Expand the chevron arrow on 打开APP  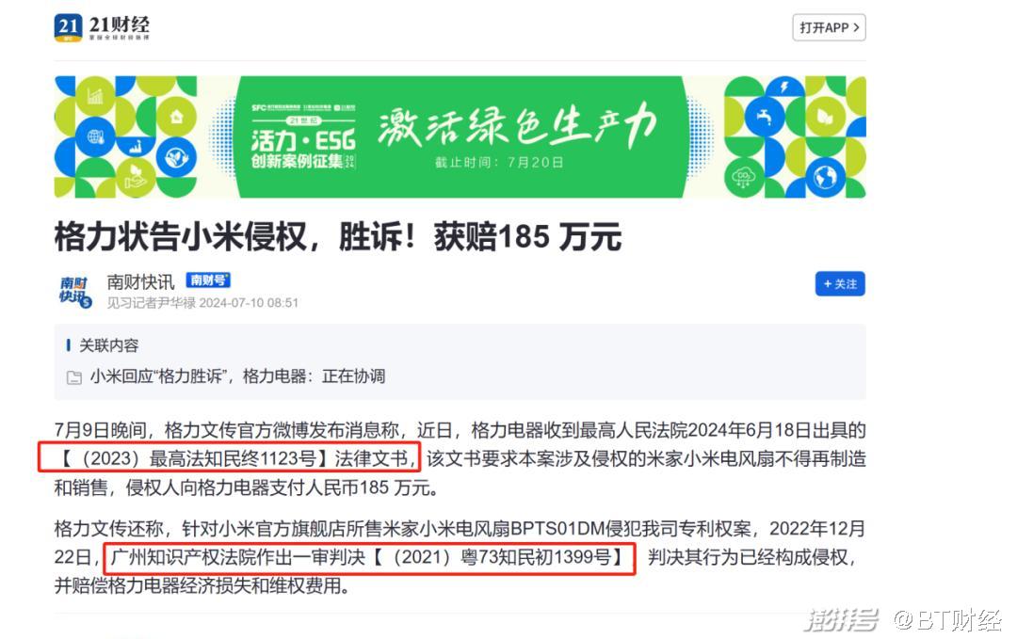(x=857, y=28)
